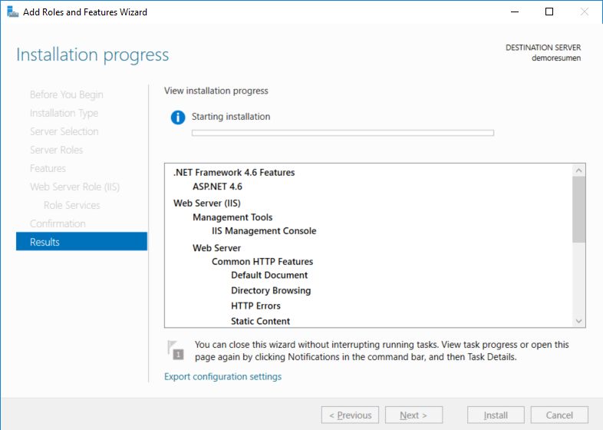Image resolution: width=603 pixels, height=430 pixels.
Task: Click the Install button
Action: pyautogui.click(x=496, y=415)
